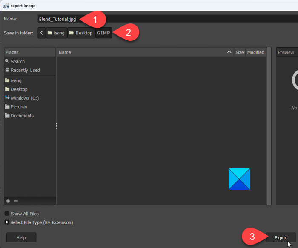
Task: Open the isang folder in Places
Action: pyautogui.click(x=30, y=80)
